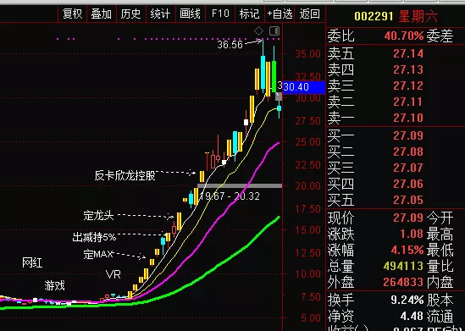Screen dimensions: 465x331
Task: Select the 买三 price 27.07
Action: [x=408, y=168]
